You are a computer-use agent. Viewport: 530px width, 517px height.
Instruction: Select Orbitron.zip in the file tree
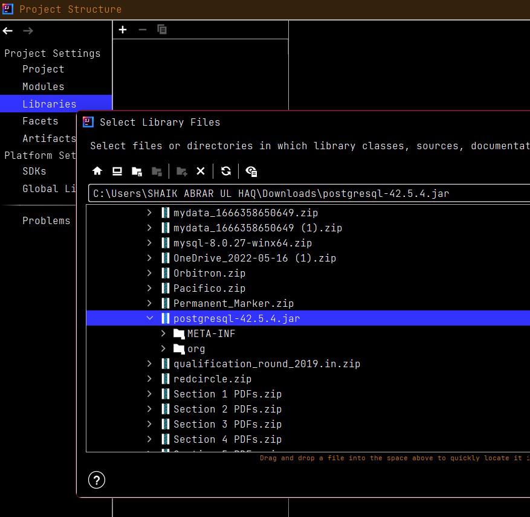[x=209, y=273]
